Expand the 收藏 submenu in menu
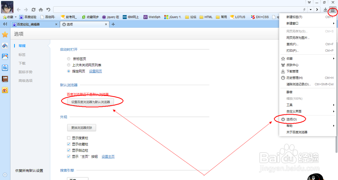338x180 pixels. (x=308, y=58)
